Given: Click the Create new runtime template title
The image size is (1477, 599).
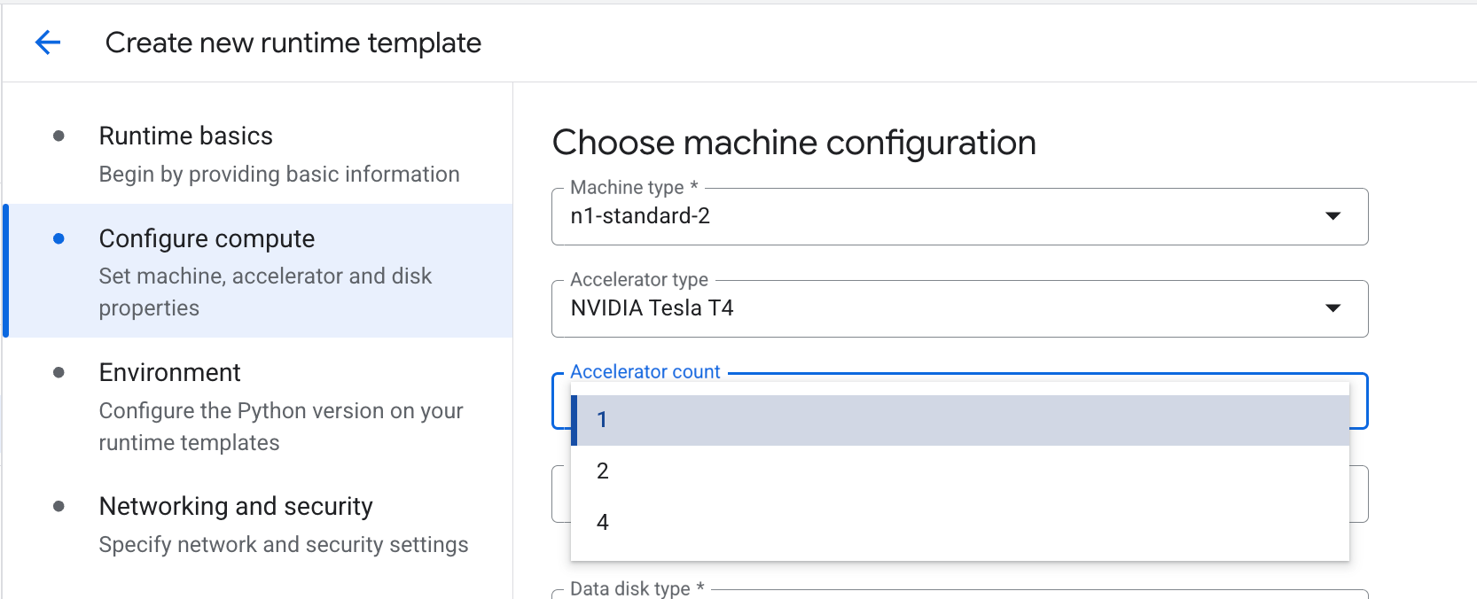Looking at the screenshot, I should [293, 43].
